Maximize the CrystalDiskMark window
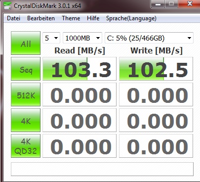 pos(171,3)
